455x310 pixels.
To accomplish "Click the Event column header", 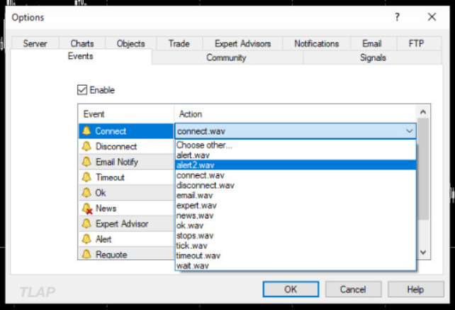I will click(x=126, y=114).
